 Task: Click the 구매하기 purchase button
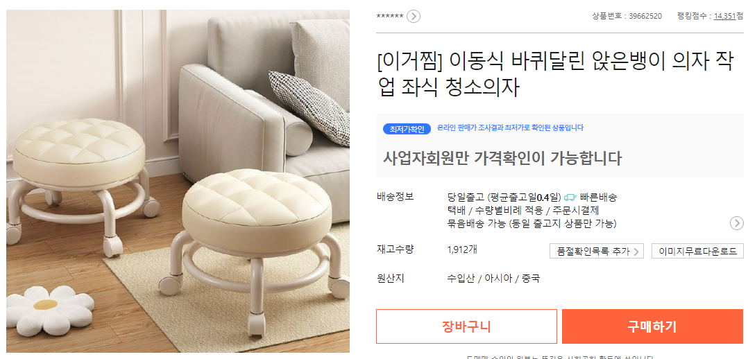pyautogui.click(x=652, y=326)
